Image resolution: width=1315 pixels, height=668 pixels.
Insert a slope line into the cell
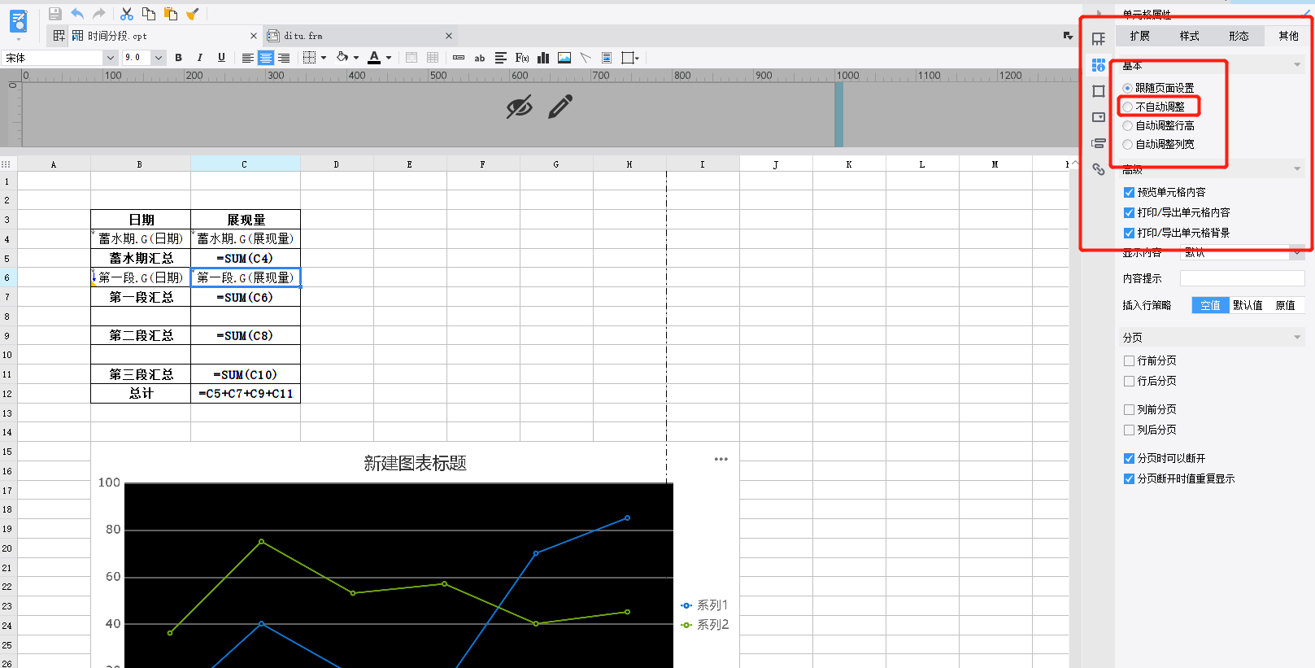tap(586, 58)
